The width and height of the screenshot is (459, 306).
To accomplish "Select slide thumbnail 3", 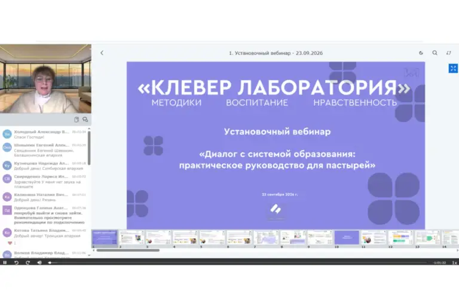I will pos(158,237).
